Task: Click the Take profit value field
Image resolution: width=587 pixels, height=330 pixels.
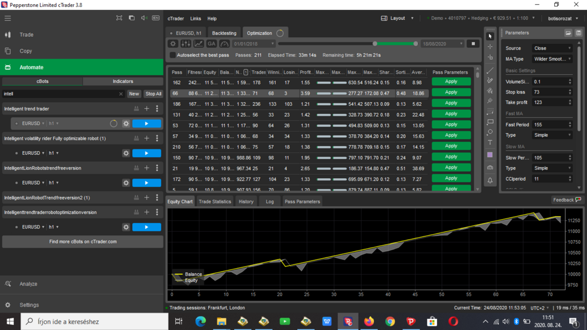Action: click(x=550, y=103)
